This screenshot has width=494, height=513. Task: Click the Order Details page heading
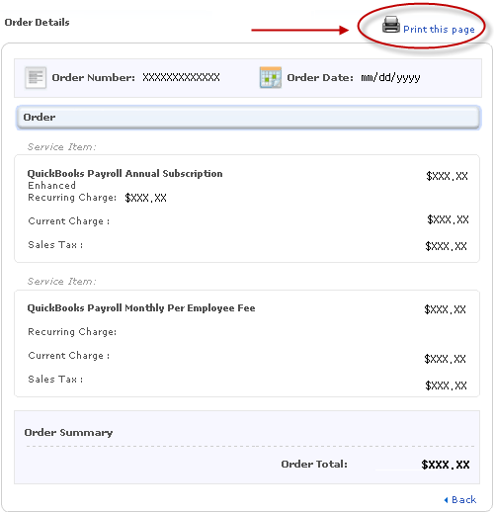coord(37,23)
